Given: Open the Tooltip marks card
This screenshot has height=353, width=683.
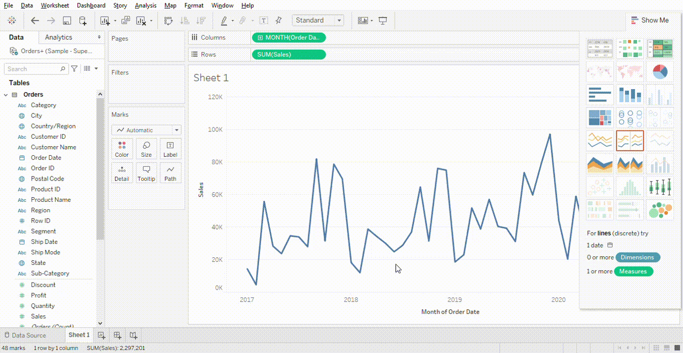Looking at the screenshot, I should (x=146, y=173).
